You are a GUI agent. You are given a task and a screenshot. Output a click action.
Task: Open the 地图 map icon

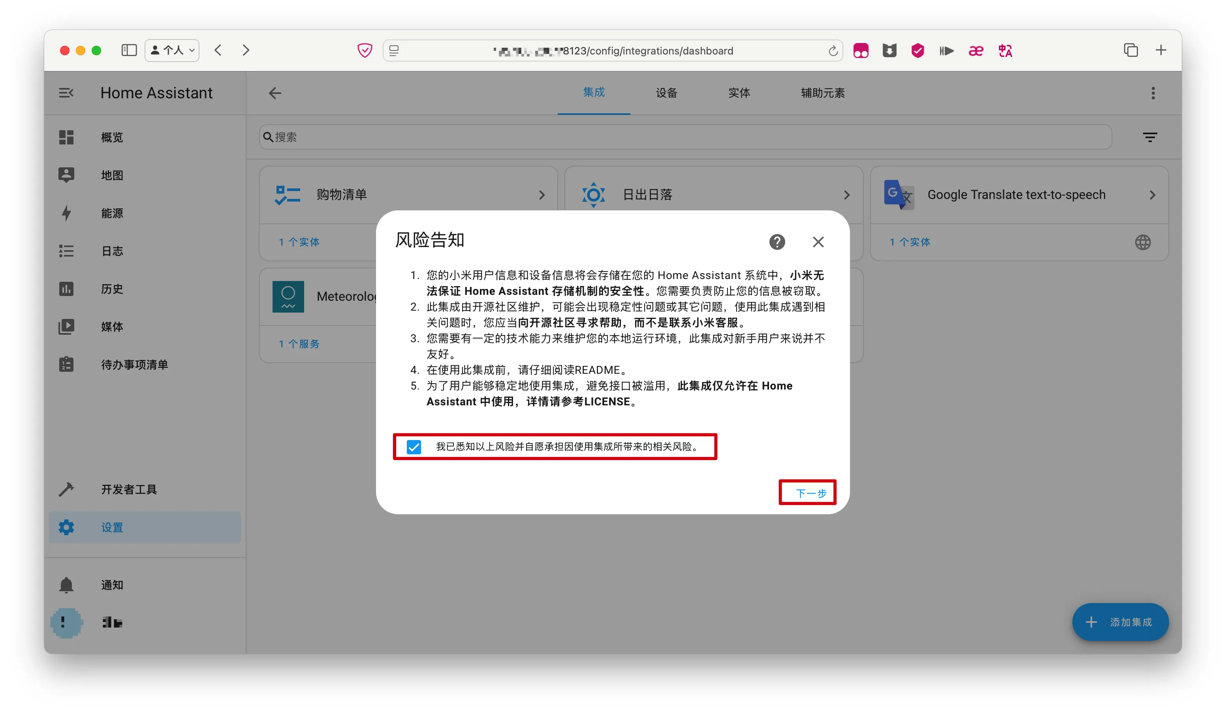66,175
